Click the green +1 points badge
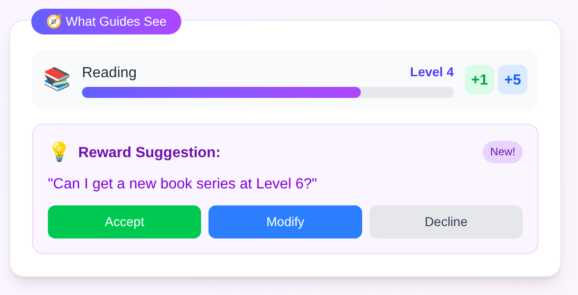This screenshot has width=578, height=295. point(480,79)
